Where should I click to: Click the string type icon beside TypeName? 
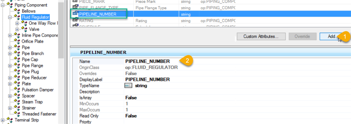tap(129, 85)
